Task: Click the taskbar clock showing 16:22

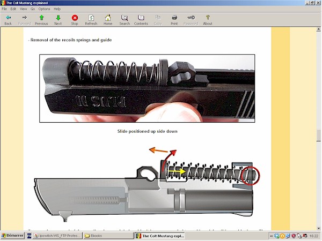Action: click(314, 236)
